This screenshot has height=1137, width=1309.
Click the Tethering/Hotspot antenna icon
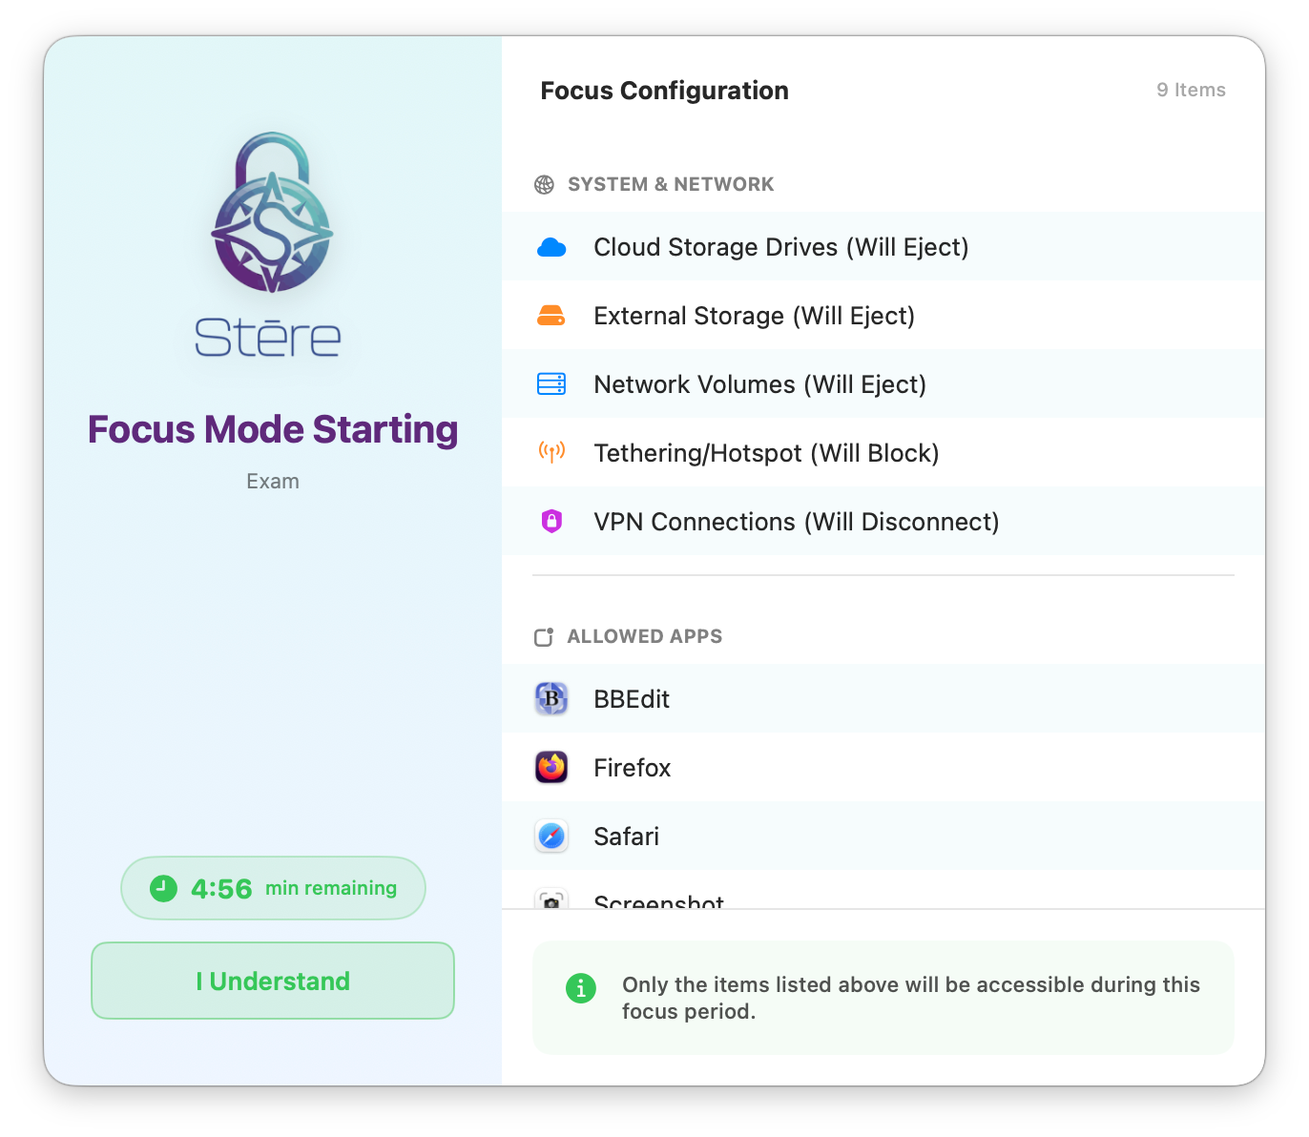point(551,452)
